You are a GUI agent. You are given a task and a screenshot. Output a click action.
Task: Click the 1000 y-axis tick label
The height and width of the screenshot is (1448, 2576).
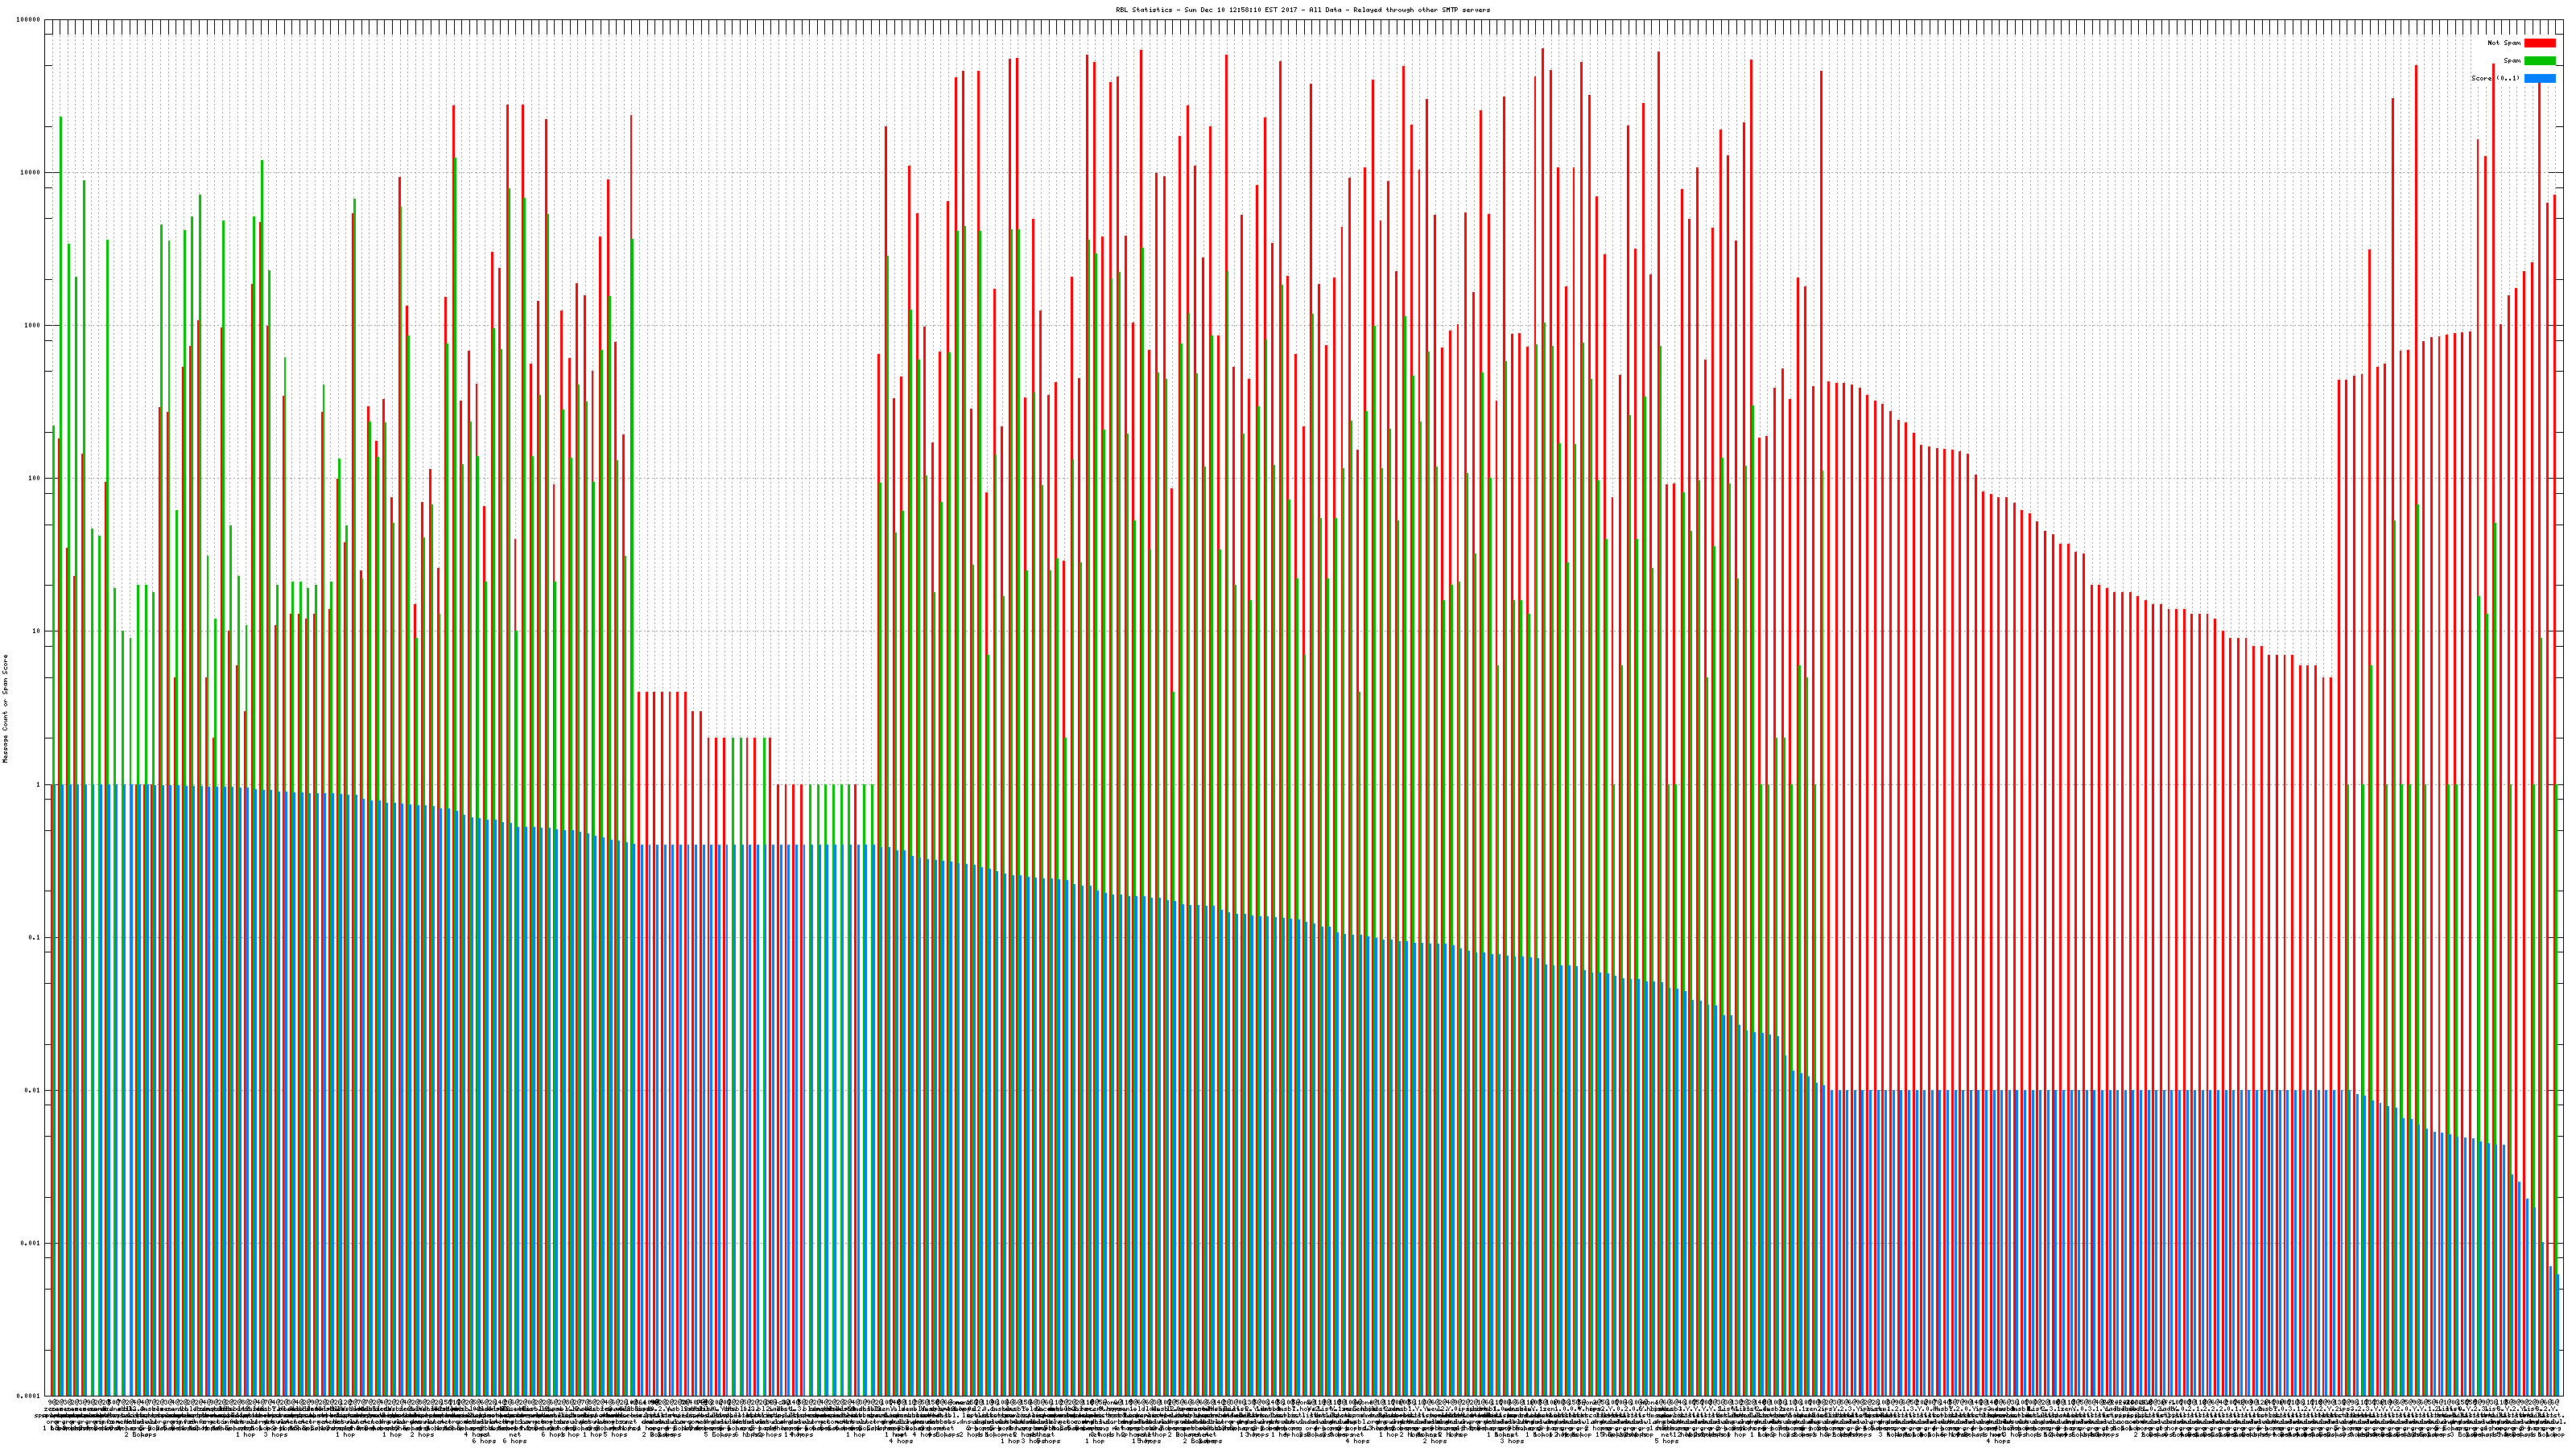click(x=34, y=325)
